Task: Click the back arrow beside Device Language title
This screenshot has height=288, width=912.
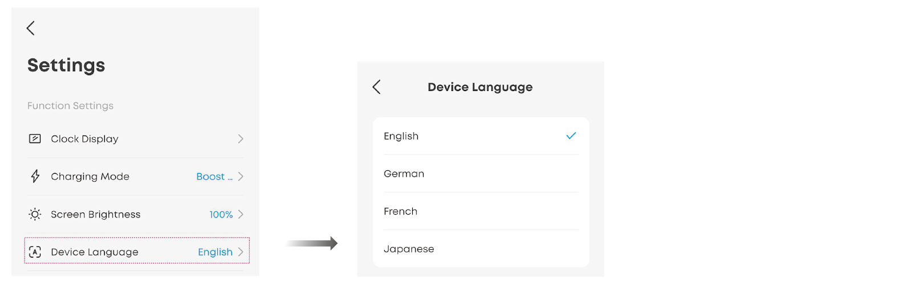Action: (x=376, y=87)
